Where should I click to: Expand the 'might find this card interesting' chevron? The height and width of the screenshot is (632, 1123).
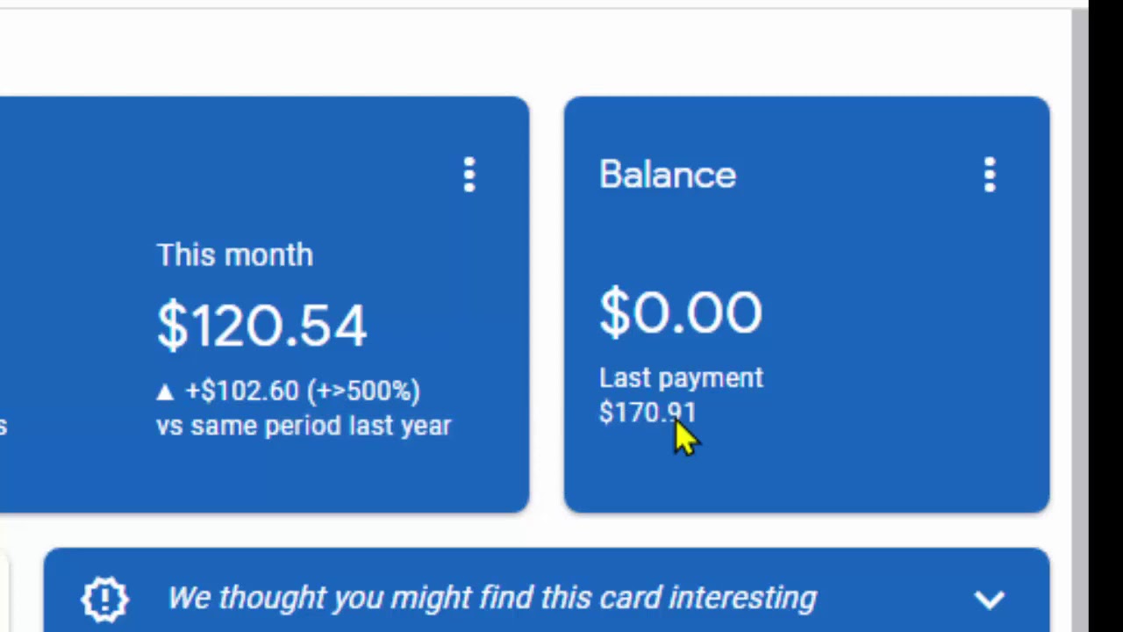[x=989, y=600]
